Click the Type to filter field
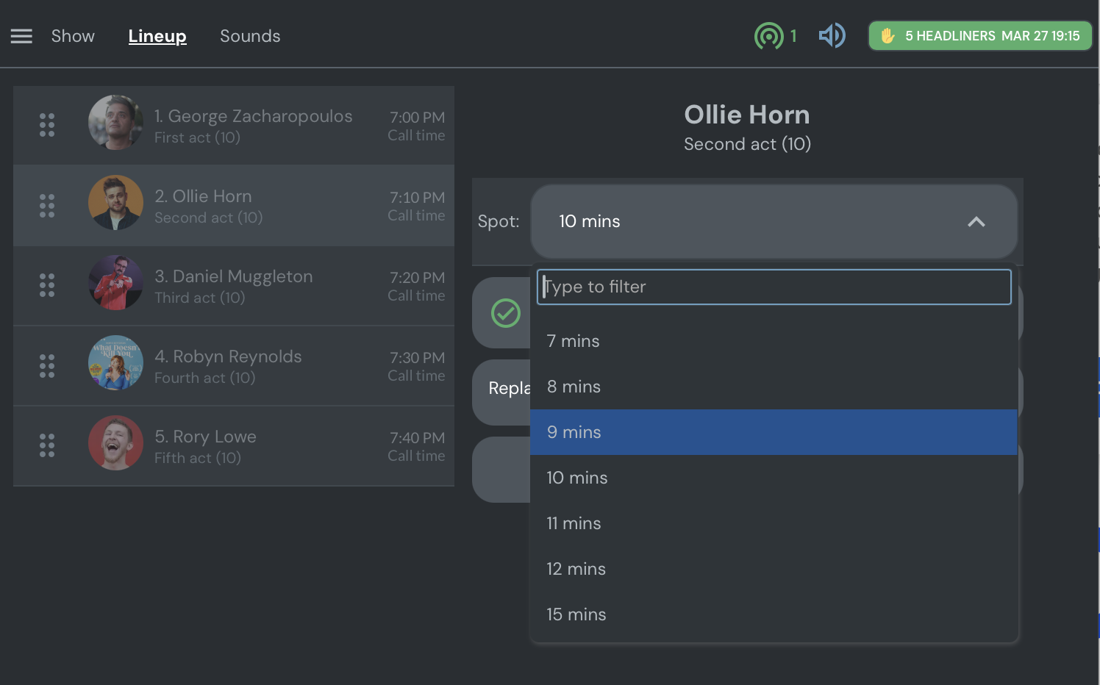The image size is (1100, 685). point(774,287)
